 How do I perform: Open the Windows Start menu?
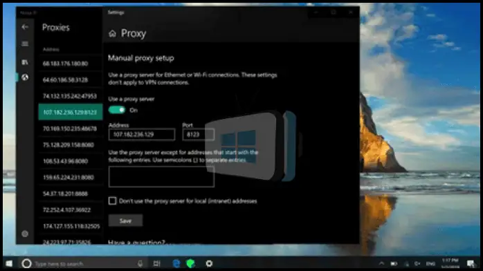point(9,263)
